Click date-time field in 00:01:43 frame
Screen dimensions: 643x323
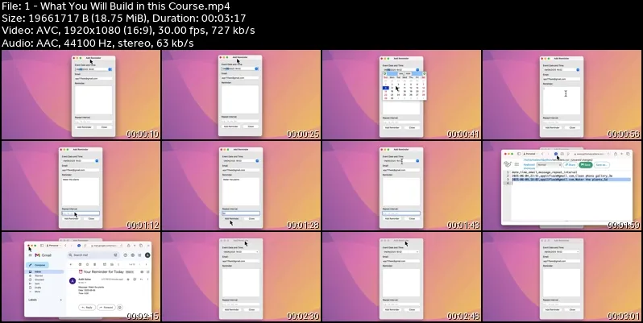(x=401, y=160)
